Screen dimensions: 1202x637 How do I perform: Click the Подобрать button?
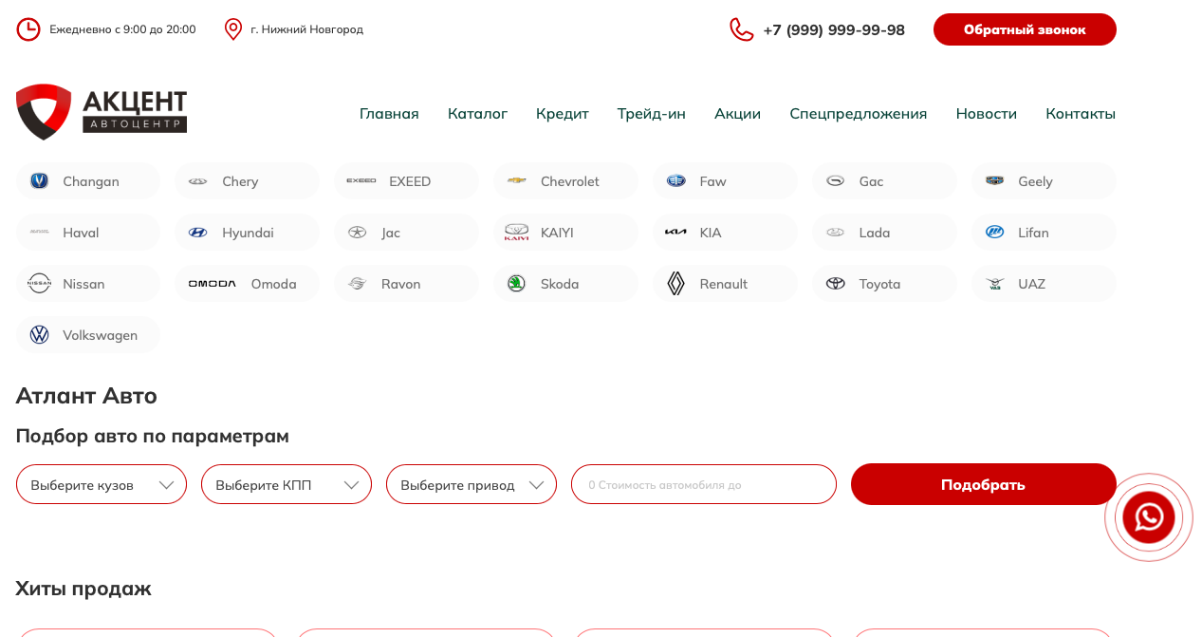point(984,484)
